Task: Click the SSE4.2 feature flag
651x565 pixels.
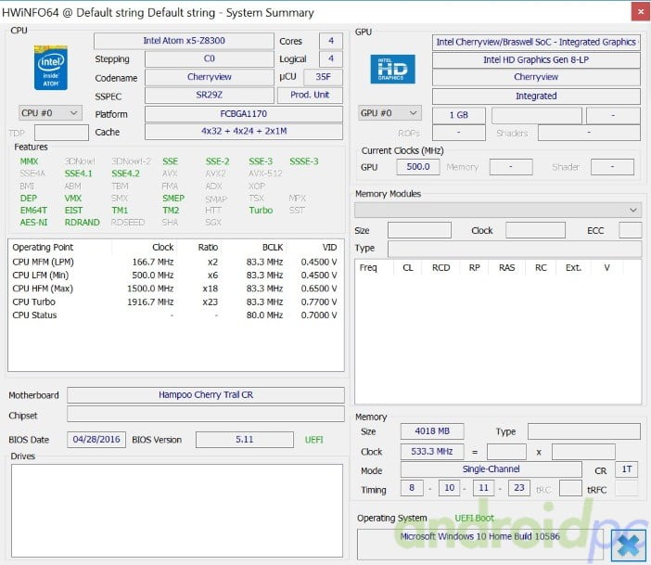Action: point(125,173)
